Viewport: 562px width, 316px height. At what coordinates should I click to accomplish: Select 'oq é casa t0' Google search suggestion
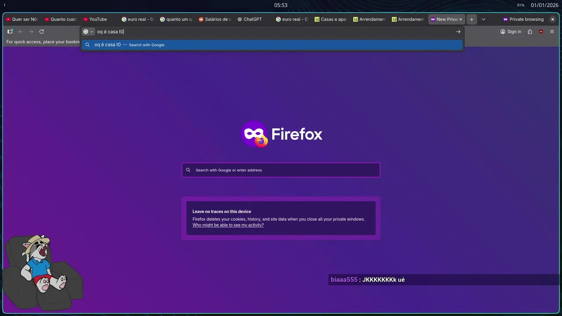pos(272,45)
